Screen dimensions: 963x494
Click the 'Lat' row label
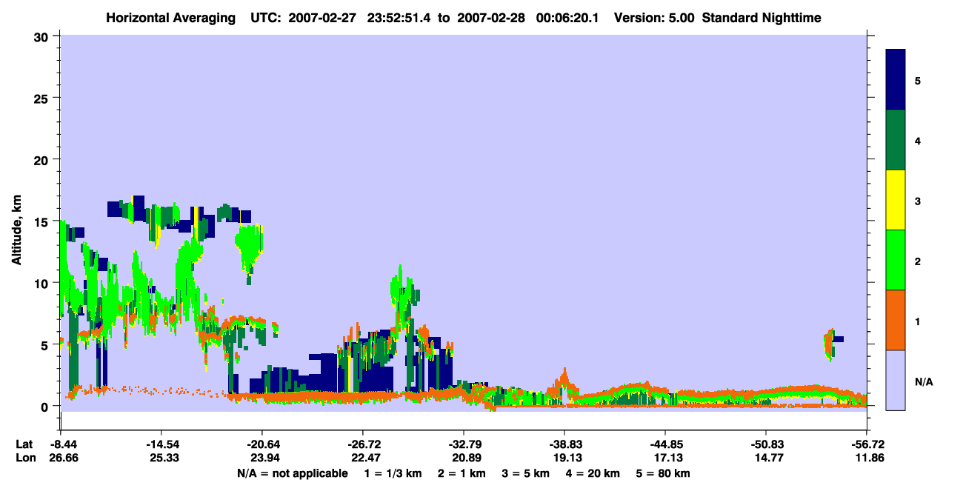coord(24,444)
